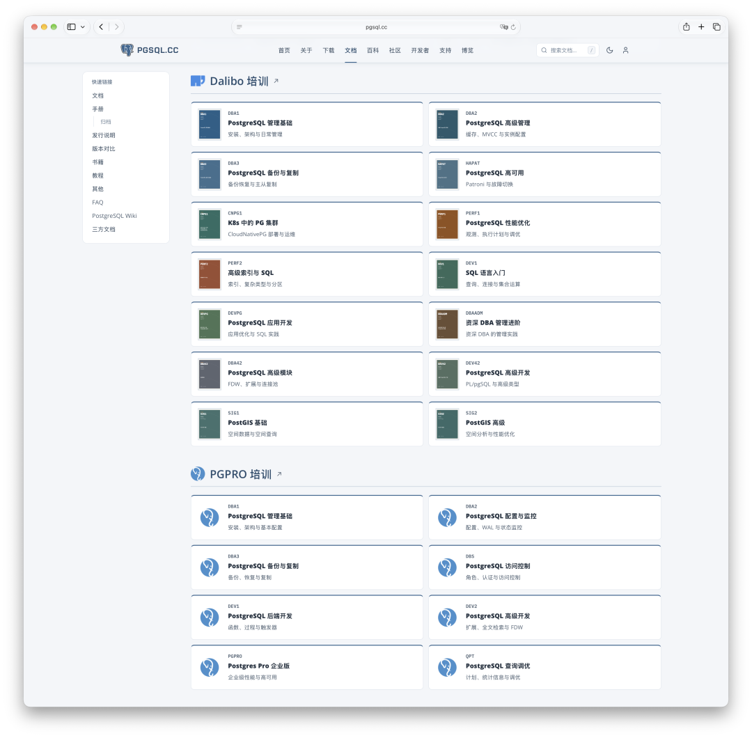Reload the page with the refresh icon

513,27
